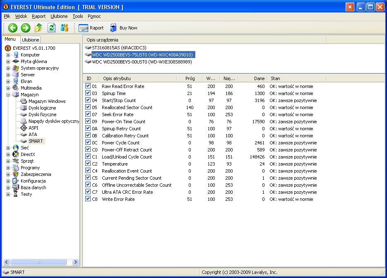Expand the Komputer tree node

tap(8, 55)
